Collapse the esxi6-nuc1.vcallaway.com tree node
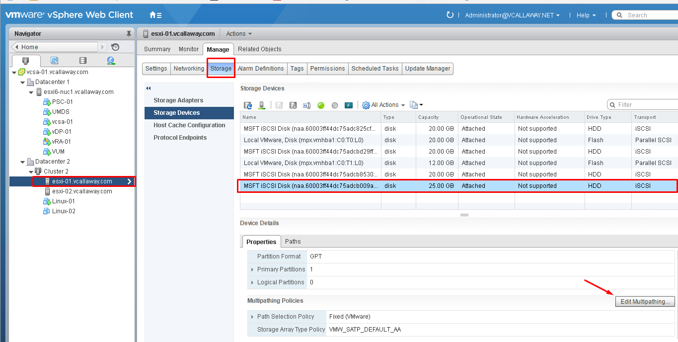The image size is (678, 342). coord(31,92)
